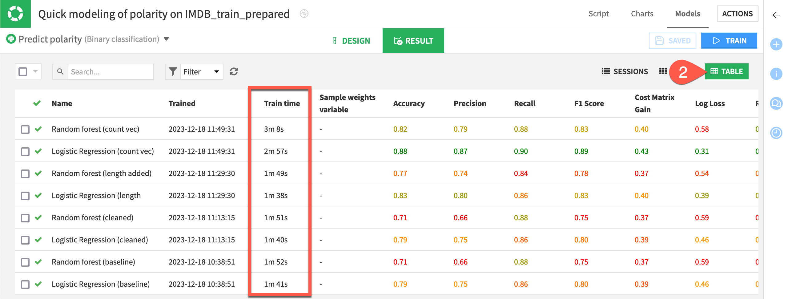Open the Random forest (baseline) model
Viewport: 788px width, 299px height.
coord(93,262)
